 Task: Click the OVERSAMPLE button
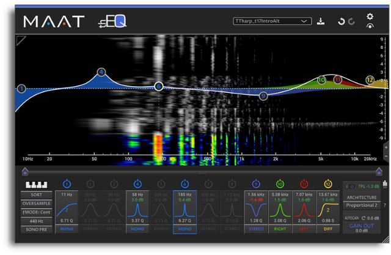click(37, 204)
